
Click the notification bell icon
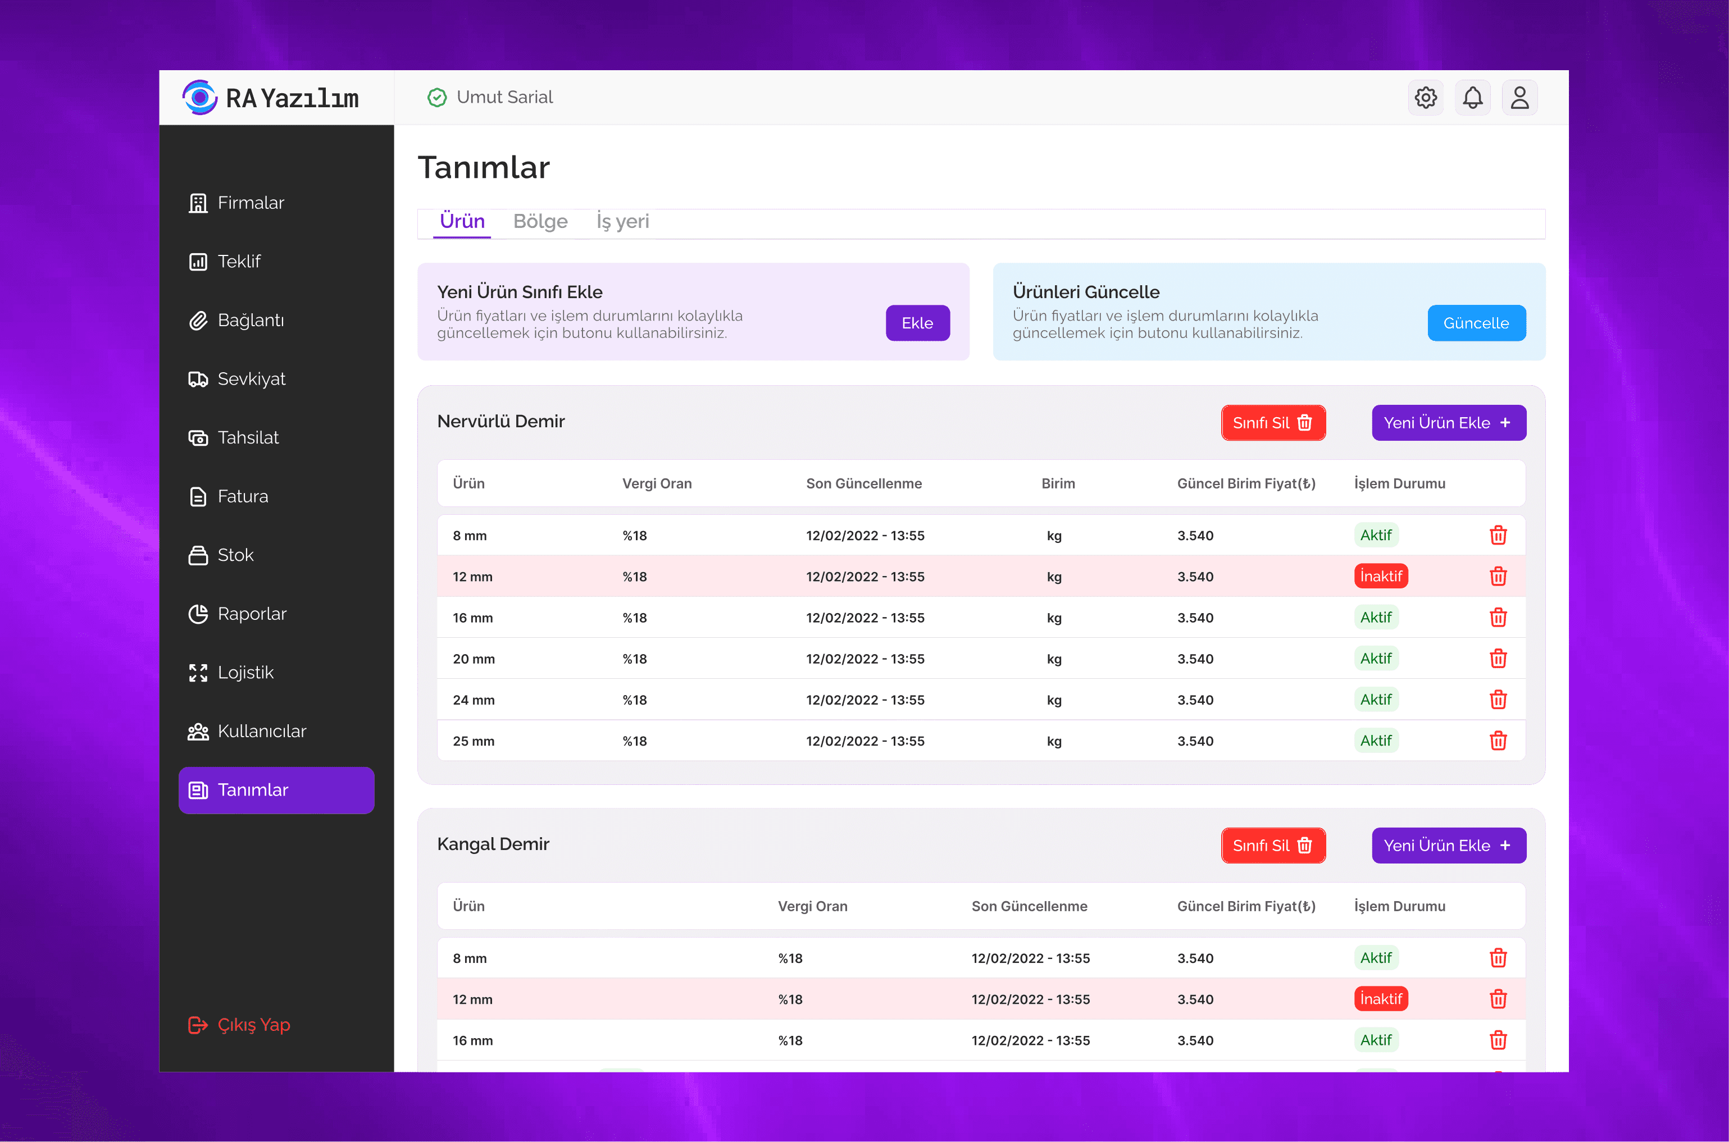point(1472,98)
